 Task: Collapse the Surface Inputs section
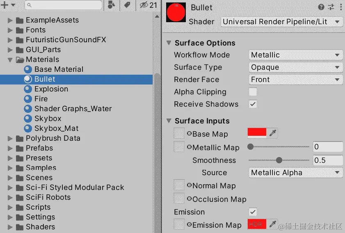169,121
